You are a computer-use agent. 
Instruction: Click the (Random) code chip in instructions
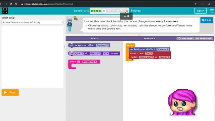tap(133, 26)
